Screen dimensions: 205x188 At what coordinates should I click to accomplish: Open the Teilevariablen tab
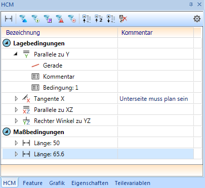click(133, 183)
